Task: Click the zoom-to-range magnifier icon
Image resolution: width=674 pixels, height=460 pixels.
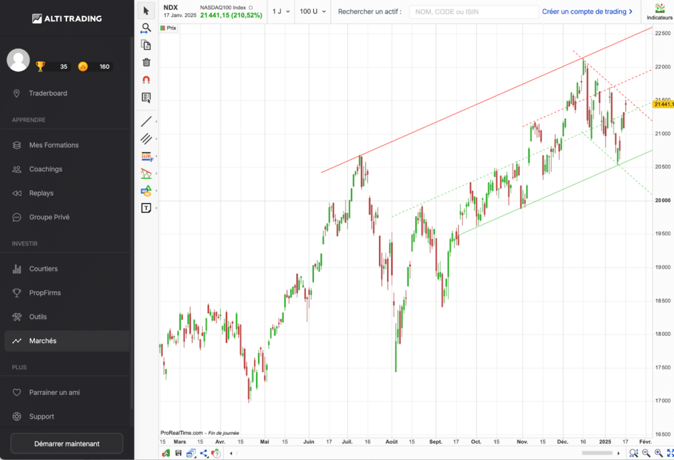Action: [x=634, y=453]
